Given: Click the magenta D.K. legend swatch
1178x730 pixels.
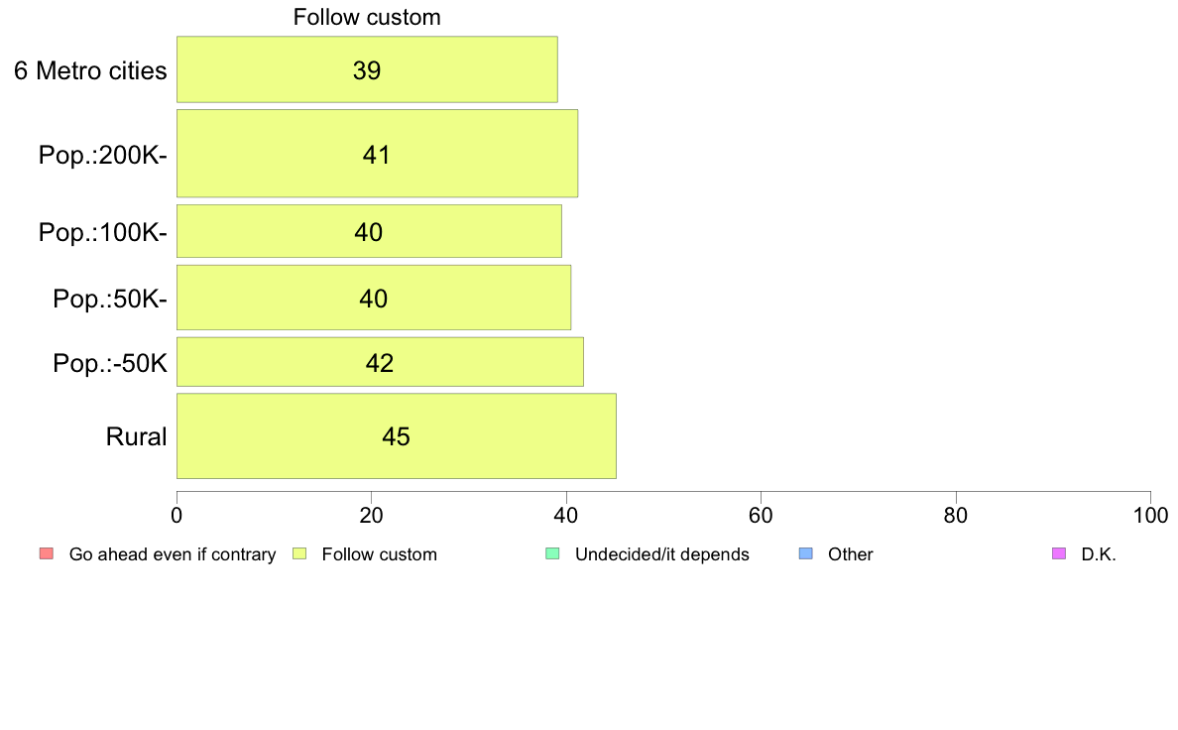Looking at the screenshot, I should [x=1059, y=554].
